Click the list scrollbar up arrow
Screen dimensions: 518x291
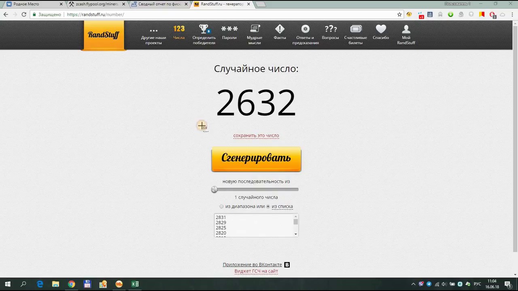pyautogui.click(x=296, y=216)
